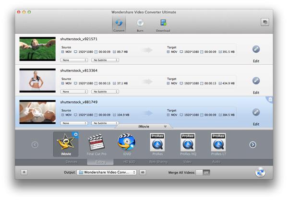This screenshot has width=288, height=200.
Task: Switch to the HD & 3D tab
Action: pyautogui.click(x=129, y=162)
